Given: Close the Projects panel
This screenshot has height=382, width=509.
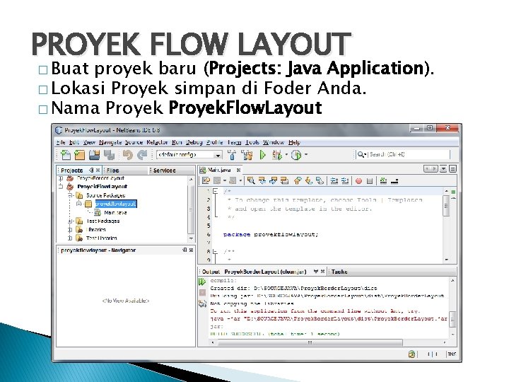Looking at the screenshot, I should [x=98, y=170].
